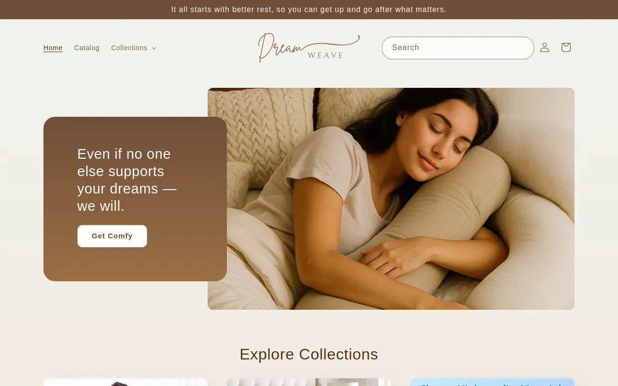This screenshot has height=386, width=618.
Task: Click the brown hero banner panel
Action: point(135,199)
